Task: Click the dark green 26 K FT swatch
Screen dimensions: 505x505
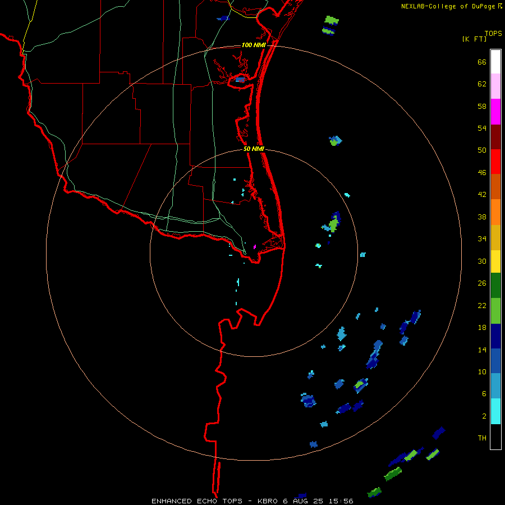Action: point(495,286)
